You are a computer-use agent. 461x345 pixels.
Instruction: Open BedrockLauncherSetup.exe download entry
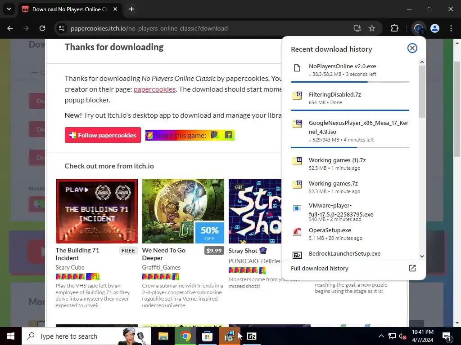tap(350, 254)
